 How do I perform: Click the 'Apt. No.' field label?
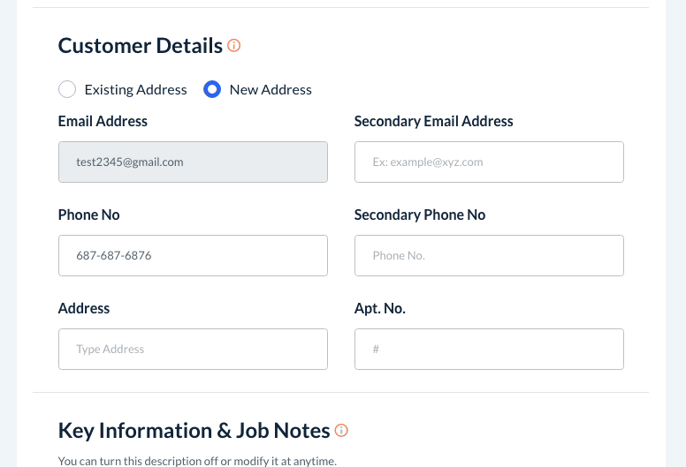pyautogui.click(x=379, y=309)
